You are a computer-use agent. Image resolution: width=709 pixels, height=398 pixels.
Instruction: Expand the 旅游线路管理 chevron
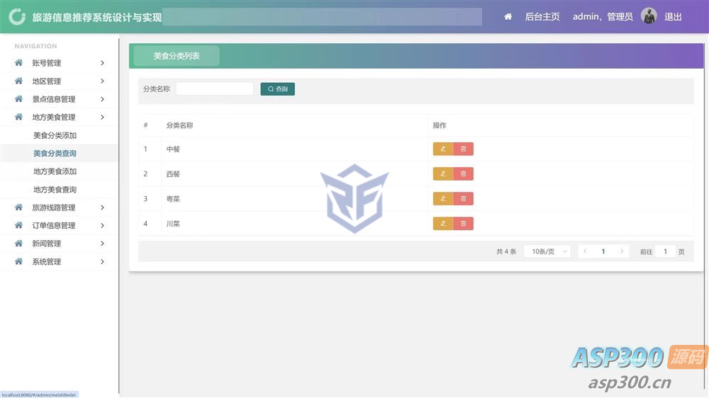103,207
